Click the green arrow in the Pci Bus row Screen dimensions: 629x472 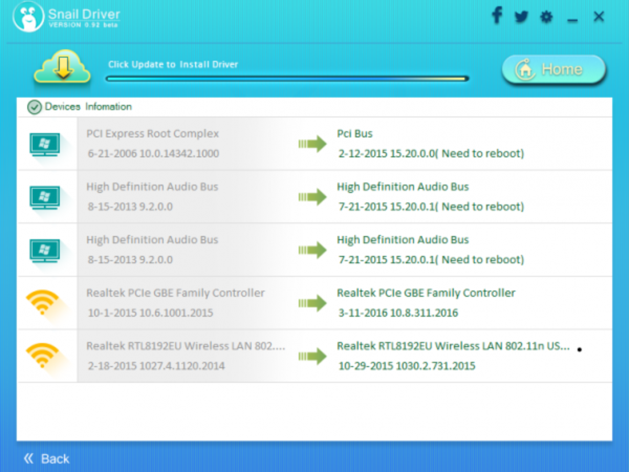click(312, 144)
